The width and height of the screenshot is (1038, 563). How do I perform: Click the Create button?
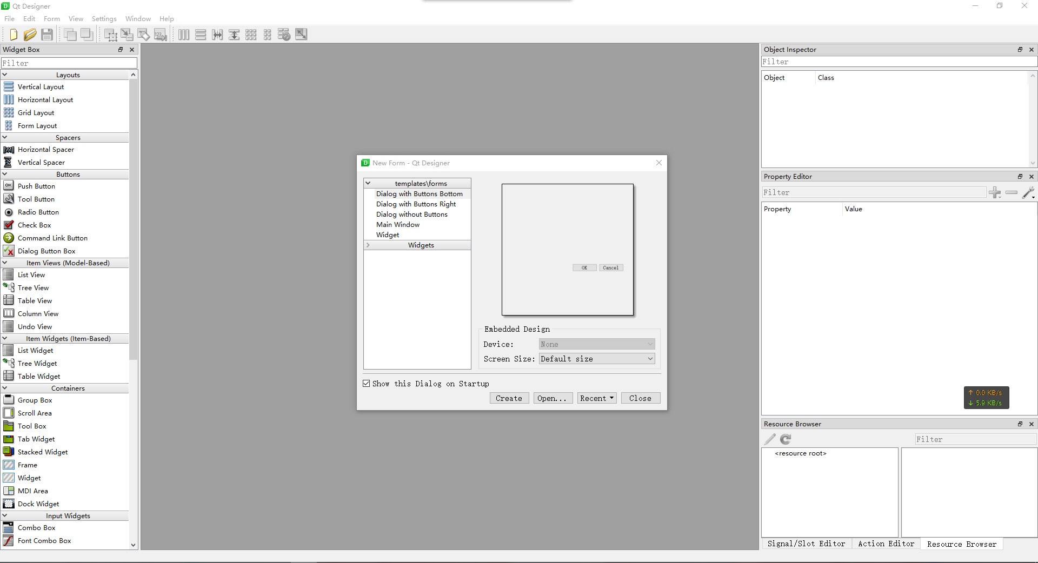pos(509,398)
